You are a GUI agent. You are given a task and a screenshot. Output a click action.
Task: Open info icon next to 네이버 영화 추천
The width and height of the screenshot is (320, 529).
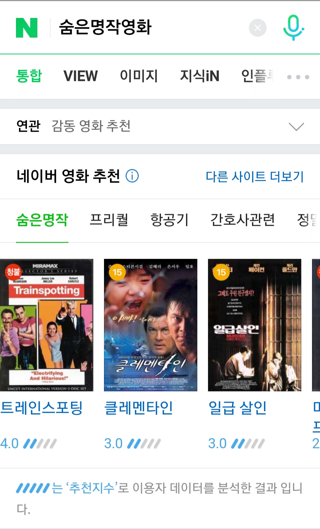[132, 176]
